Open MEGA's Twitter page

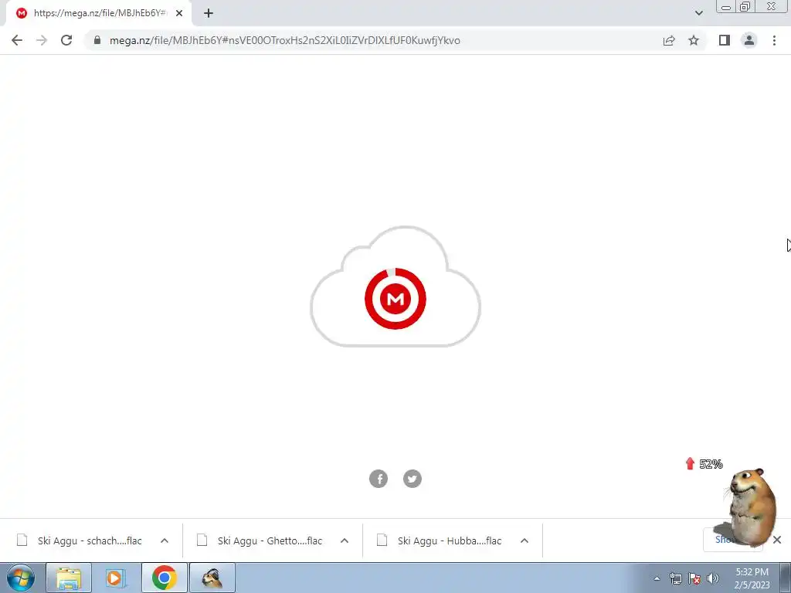coord(412,479)
